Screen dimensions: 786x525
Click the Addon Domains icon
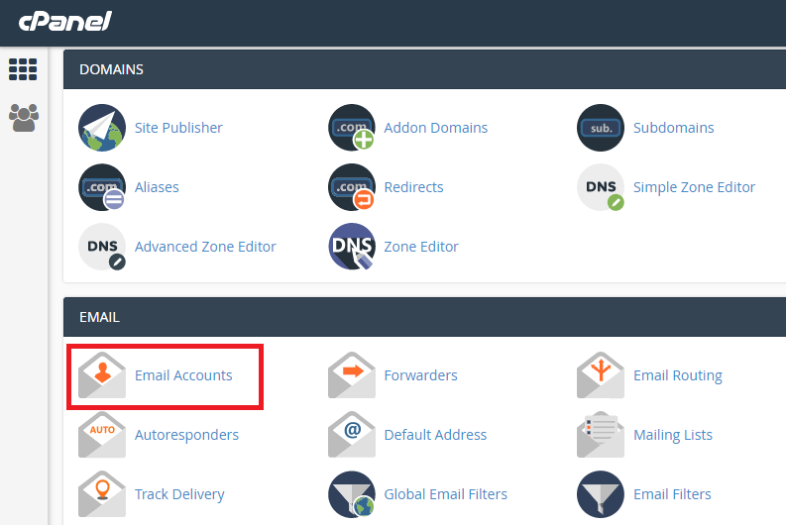click(x=352, y=128)
